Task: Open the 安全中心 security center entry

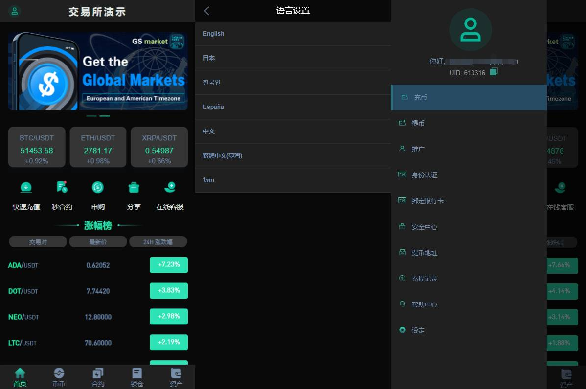Action: (x=424, y=226)
